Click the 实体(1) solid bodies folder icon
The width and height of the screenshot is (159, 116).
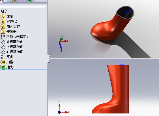coord(3,21)
